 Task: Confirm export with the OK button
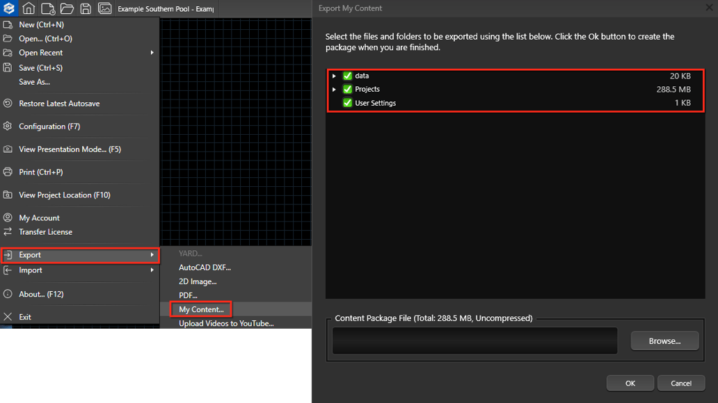click(630, 383)
